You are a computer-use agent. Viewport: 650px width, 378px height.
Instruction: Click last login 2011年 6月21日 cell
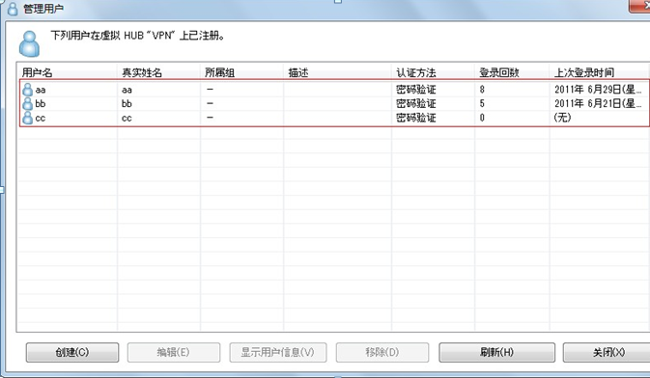click(x=598, y=103)
